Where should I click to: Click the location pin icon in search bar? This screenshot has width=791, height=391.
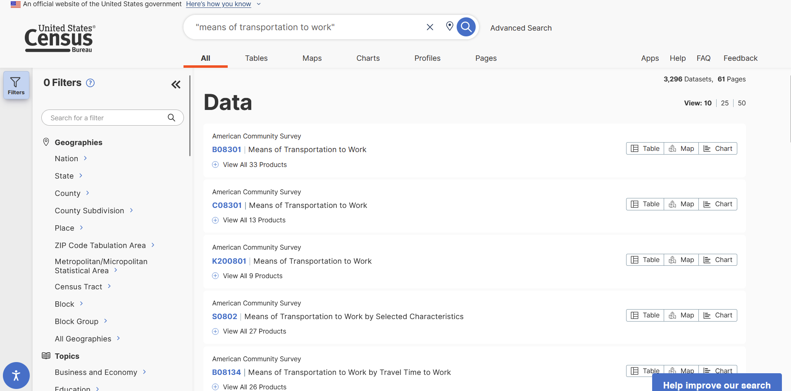(x=450, y=26)
